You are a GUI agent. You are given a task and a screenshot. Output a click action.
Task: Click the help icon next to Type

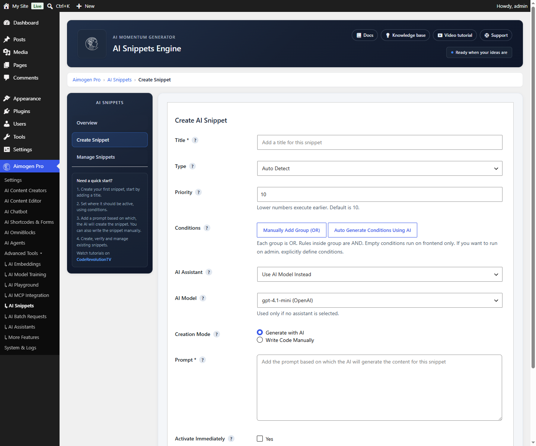(192, 166)
